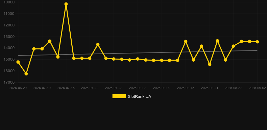Screen dimensions: 267x130
Task: Select the data point for 2026-08-27
Action: [233, 46]
